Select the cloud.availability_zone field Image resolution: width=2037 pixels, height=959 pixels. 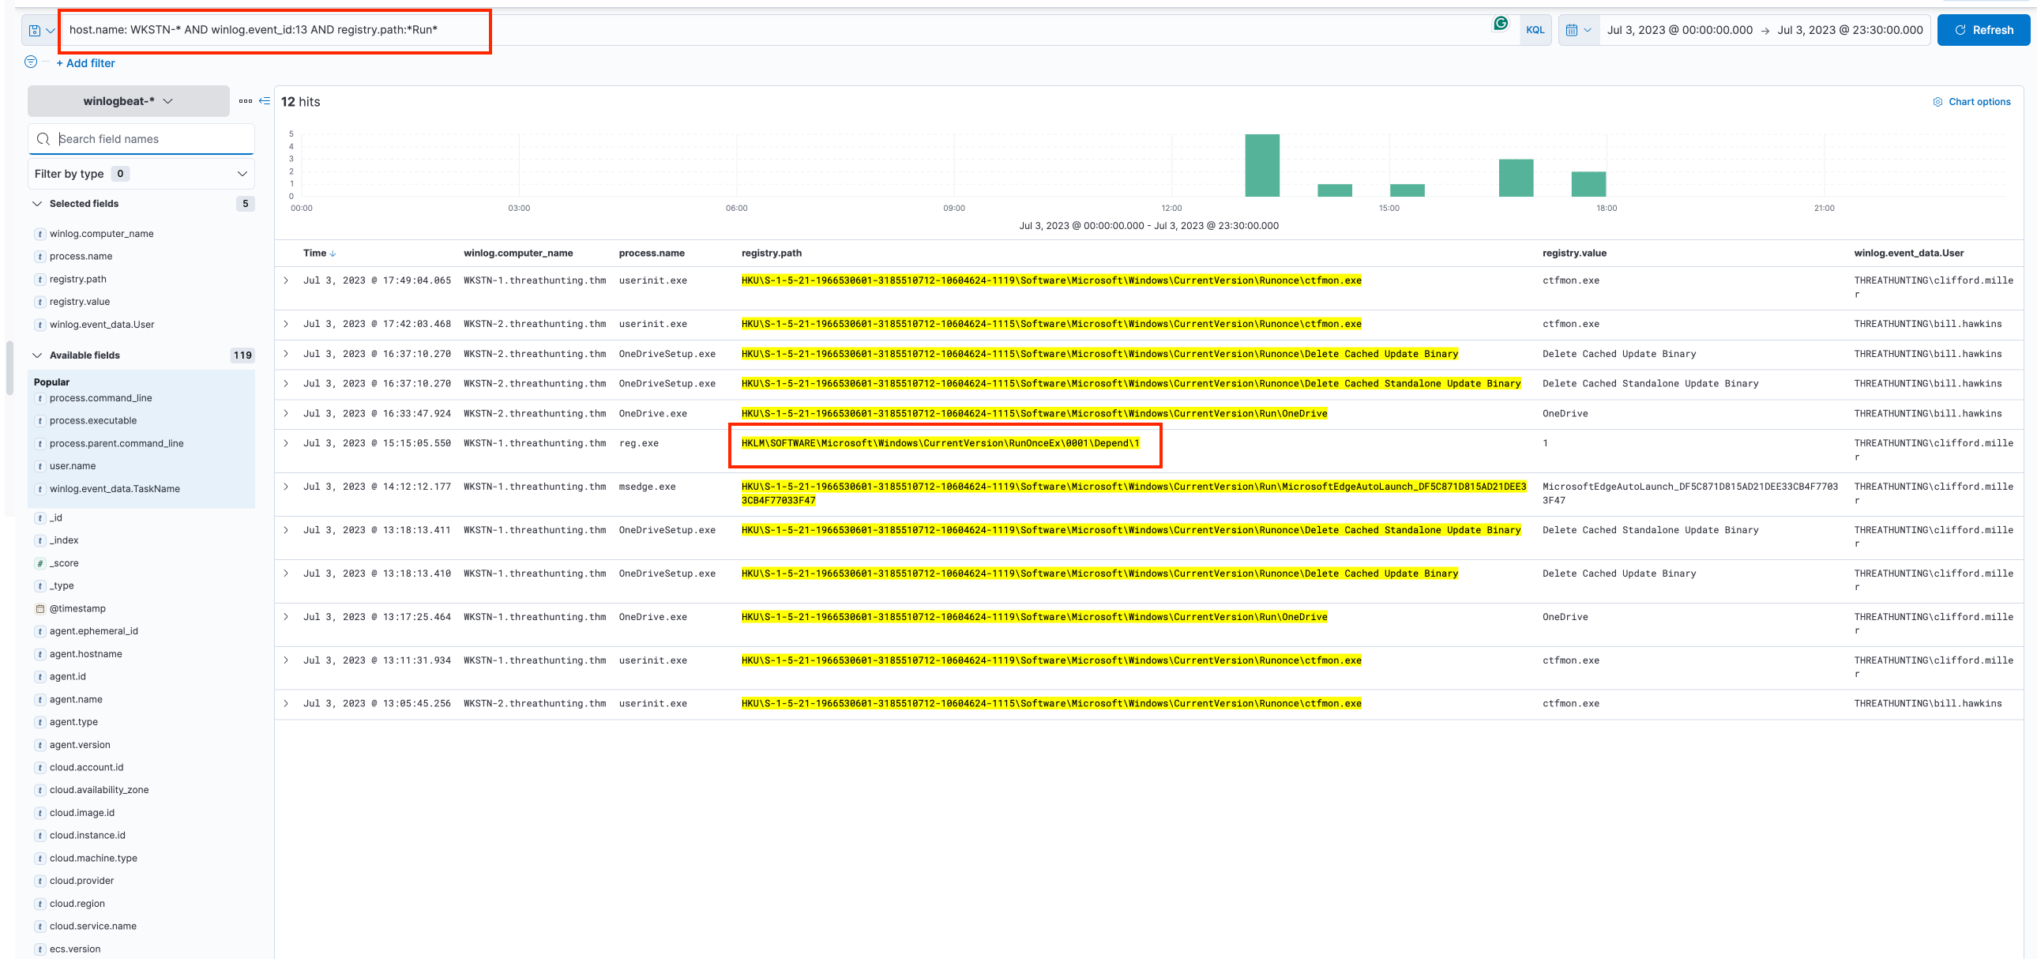pyautogui.click(x=99, y=791)
